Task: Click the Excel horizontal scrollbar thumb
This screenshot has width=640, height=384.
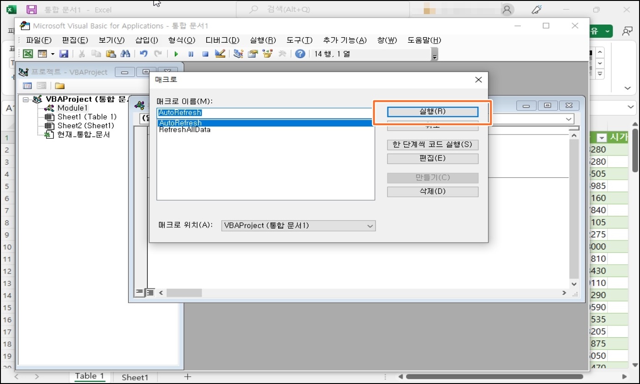Action: (x=494, y=377)
